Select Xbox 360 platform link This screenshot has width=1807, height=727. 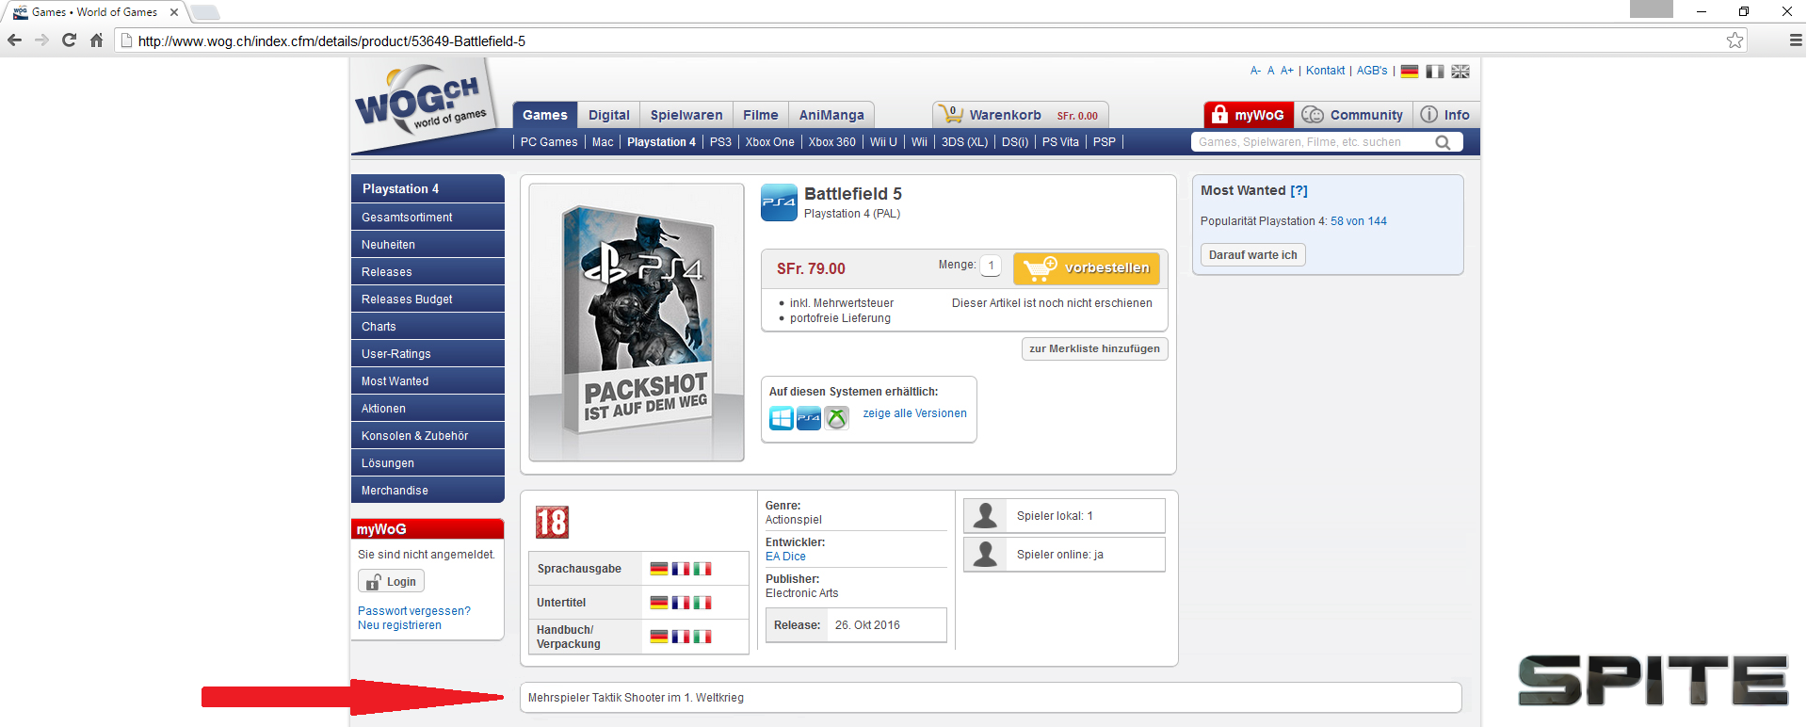pyautogui.click(x=832, y=142)
